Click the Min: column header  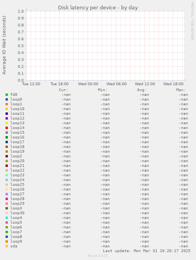tap(103, 90)
